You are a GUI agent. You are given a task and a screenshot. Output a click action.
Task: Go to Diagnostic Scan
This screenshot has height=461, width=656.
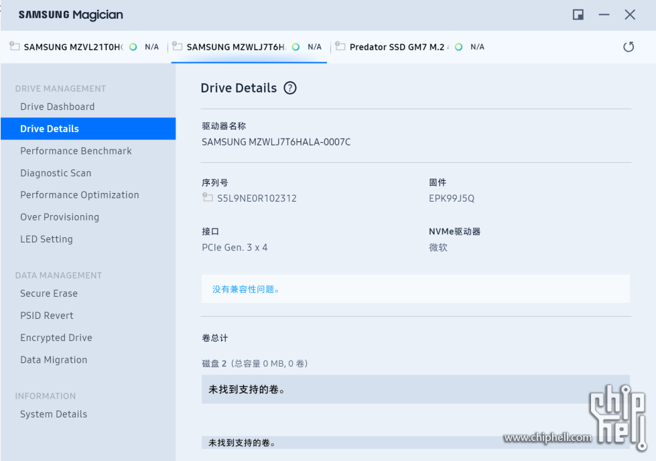[x=56, y=173]
